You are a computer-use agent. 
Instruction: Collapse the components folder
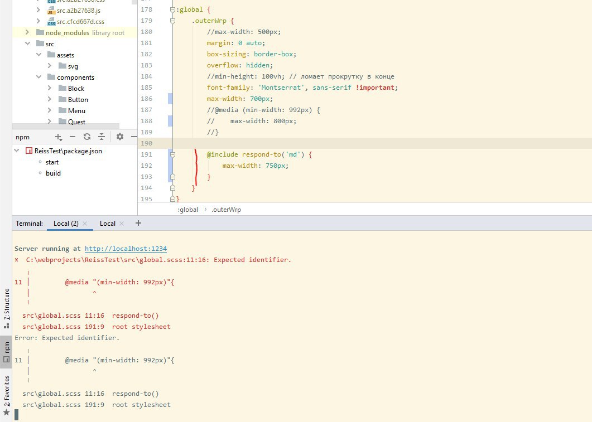38,77
